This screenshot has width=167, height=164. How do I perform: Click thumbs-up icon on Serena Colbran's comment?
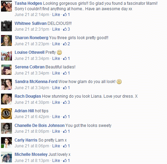point(65,73)
